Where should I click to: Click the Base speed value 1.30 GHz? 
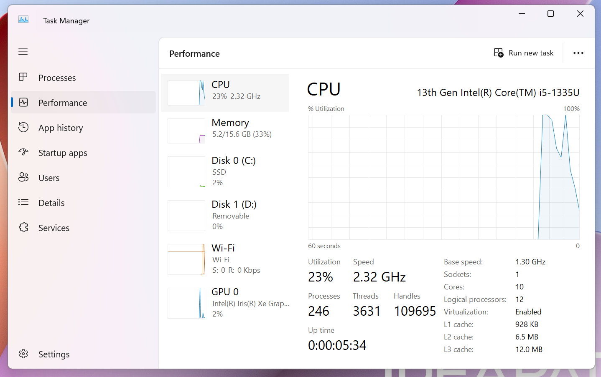(x=530, y=262)
